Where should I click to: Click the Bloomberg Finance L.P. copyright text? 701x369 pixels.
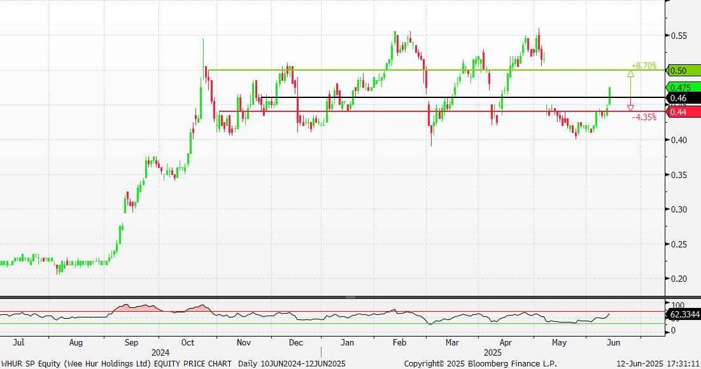coord(481,364)
